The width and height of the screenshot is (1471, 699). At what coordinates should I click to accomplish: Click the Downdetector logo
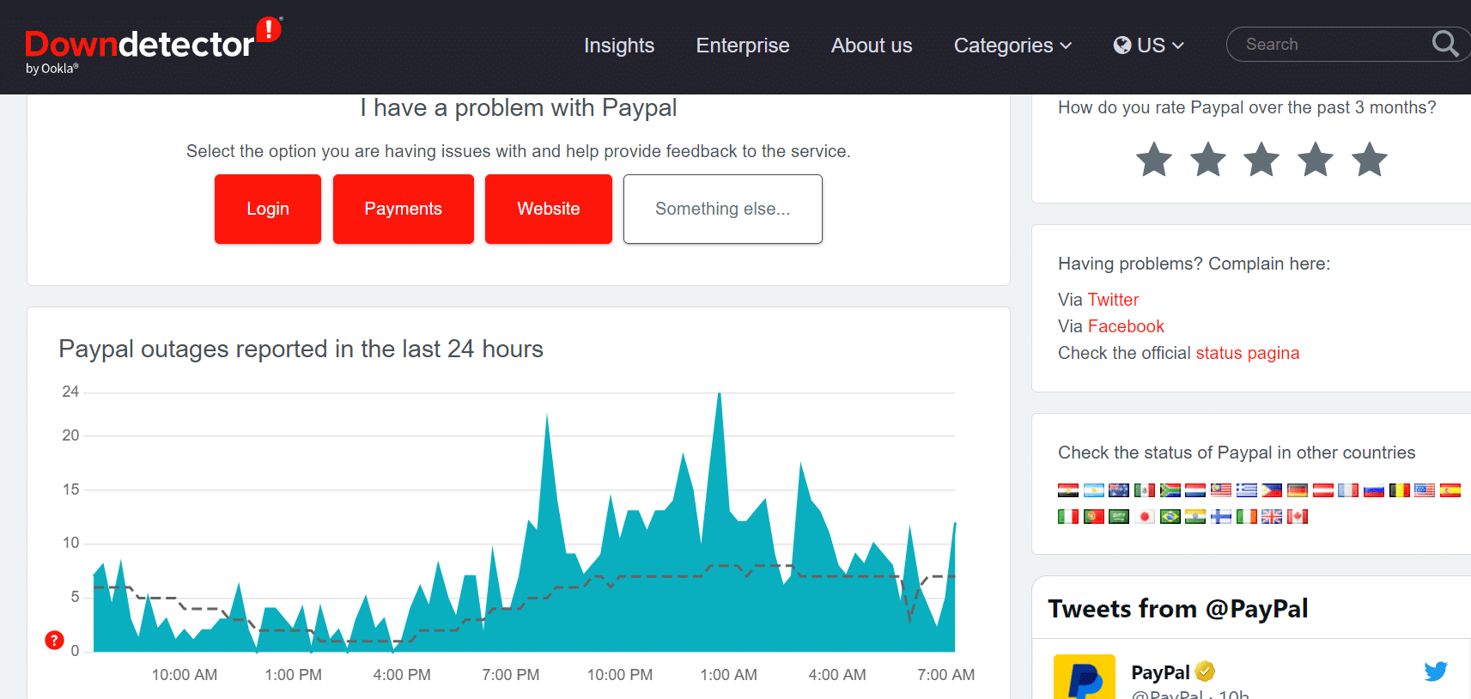pos(153,45)
